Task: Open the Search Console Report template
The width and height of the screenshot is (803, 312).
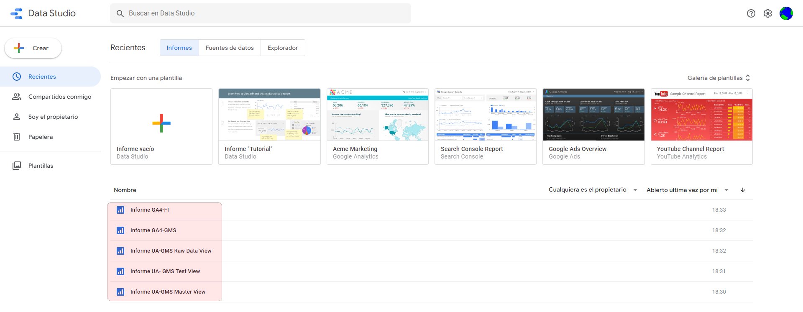Action: coord(486,126)
